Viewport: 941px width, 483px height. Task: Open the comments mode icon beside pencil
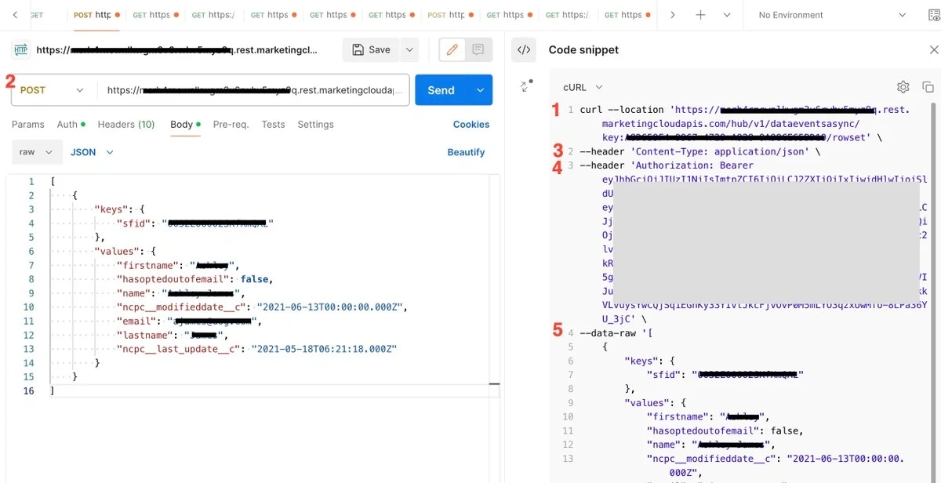point(478,49)
